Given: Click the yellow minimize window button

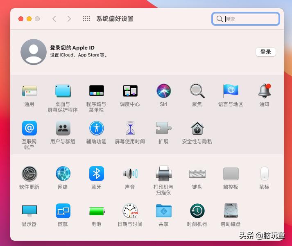Looking at the screenshot, I should pos(29,19).
